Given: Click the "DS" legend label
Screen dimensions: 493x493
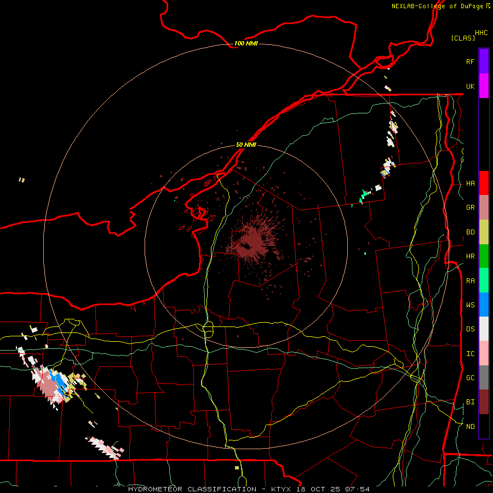Looking at the screenshot, I should [x=471, y=329].
